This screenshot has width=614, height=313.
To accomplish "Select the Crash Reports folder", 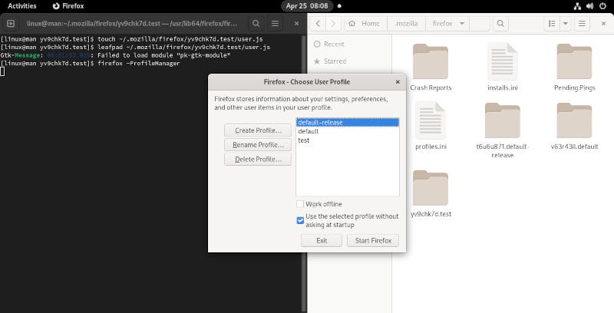I will (431, 68).
